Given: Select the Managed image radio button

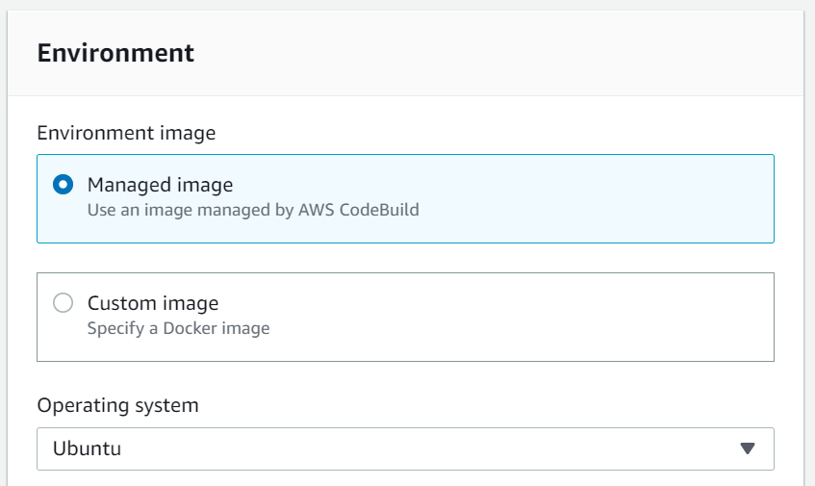Looking at the screenshot, I should pos(64,184).
